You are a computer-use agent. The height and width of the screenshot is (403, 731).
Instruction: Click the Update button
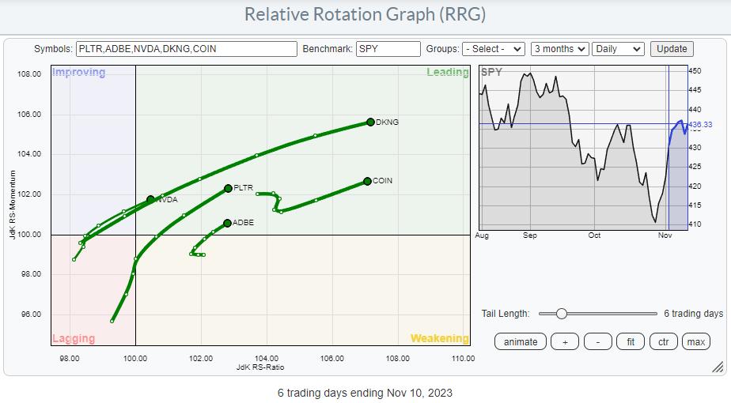click(x=672, y=49)
